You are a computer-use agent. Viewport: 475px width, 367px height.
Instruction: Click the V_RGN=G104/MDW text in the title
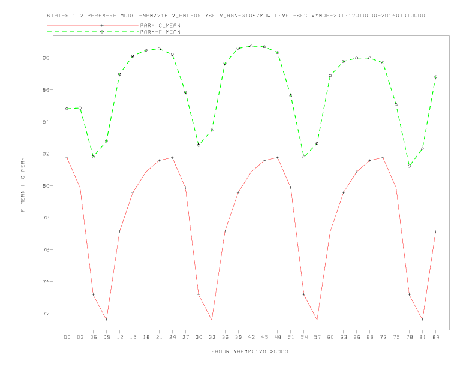(x=245, y=16)
